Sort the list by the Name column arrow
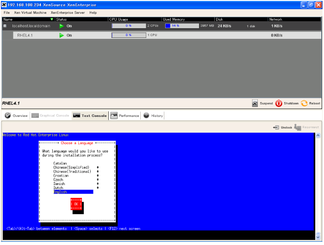This screenshot has height=245, width=324. 52,19
